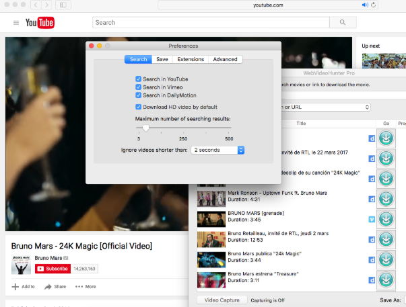Mute the tab audio speaker icon
Image resolution: width=406 pixels, height=307 pixels.
tap(365, 5)
